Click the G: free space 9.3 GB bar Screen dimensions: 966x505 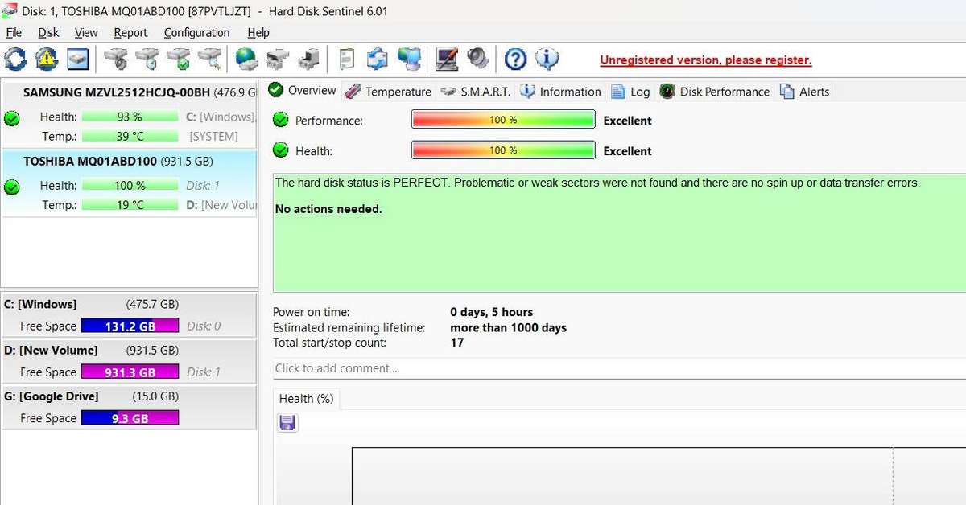[130, 418]
